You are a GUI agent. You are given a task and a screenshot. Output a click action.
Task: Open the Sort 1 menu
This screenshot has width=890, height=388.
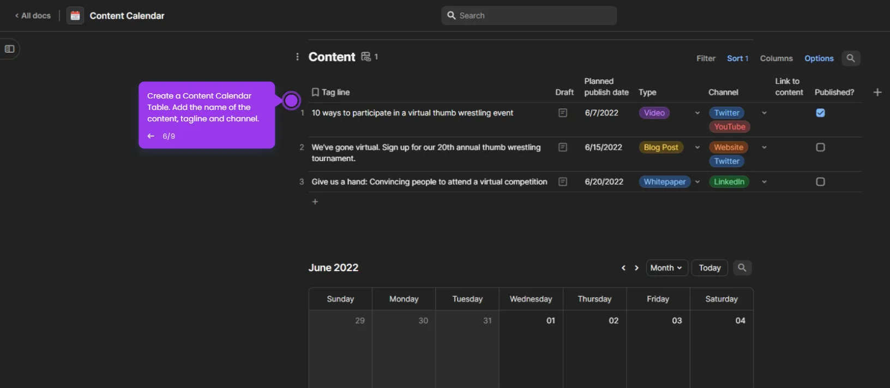[737, 58]
